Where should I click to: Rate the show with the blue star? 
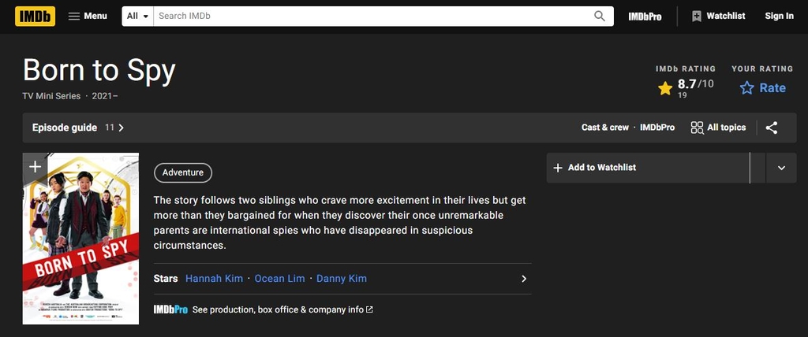(x=762, y=88)
